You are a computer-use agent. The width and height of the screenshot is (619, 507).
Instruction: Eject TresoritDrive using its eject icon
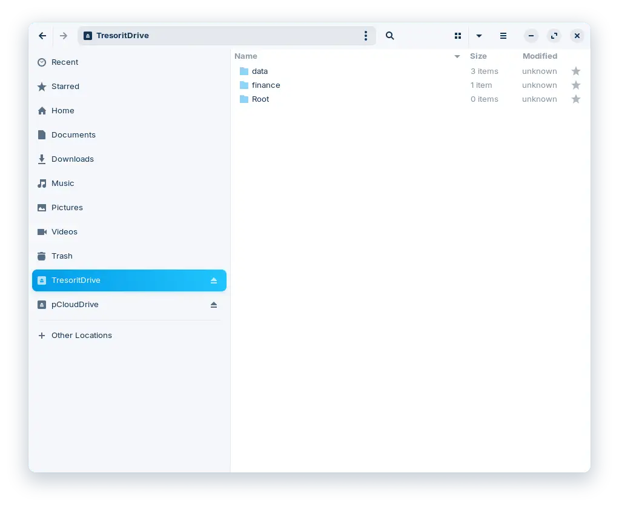tap(214, 280)
